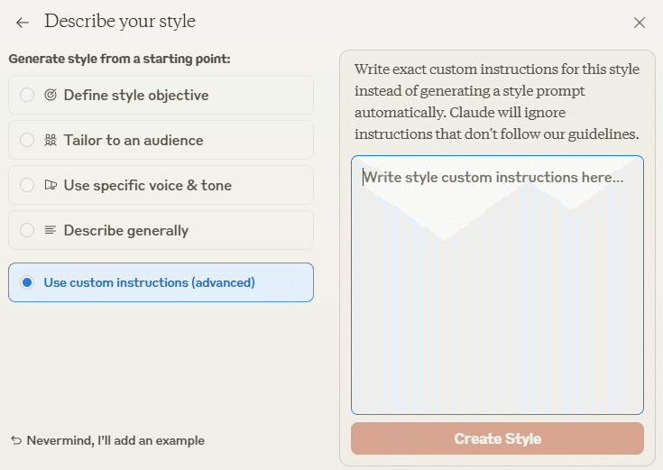The height and width of the screenshot is (470, 663).
Task: Choose the Define style objective option label
Action: point(136,96)
